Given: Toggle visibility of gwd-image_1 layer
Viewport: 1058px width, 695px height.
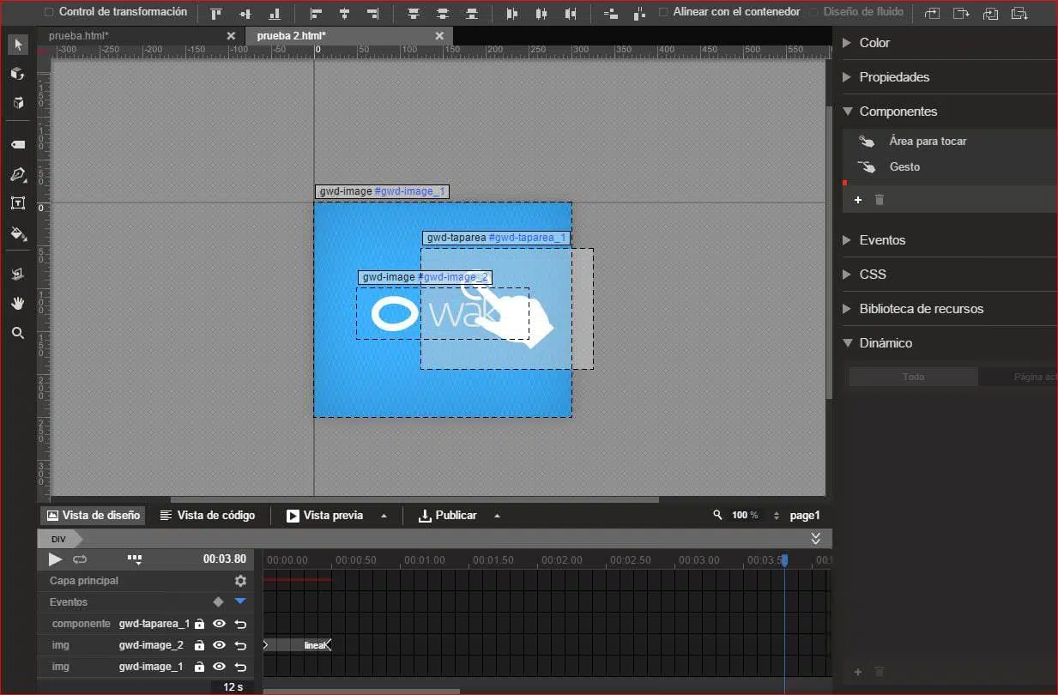Looking at the screenshot, I should 219,667.
